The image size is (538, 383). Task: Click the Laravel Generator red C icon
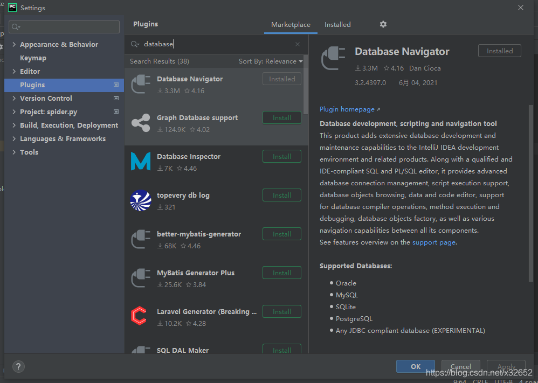coord(139,316)
